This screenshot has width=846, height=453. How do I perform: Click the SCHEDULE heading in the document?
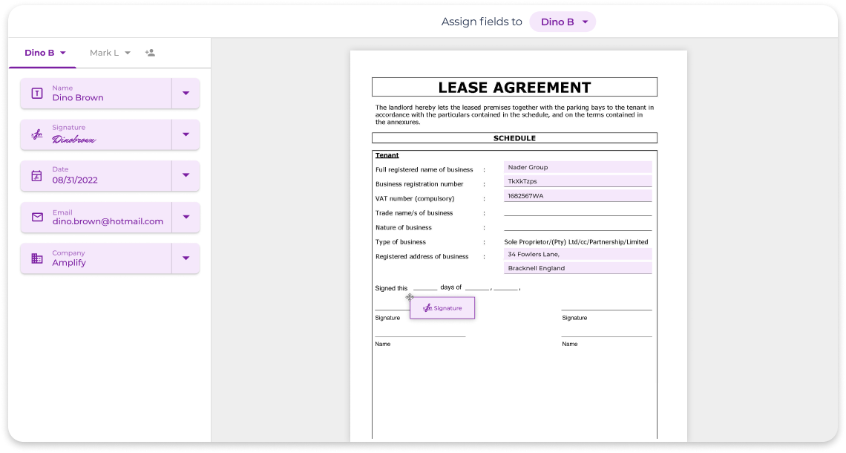[514, 138]
